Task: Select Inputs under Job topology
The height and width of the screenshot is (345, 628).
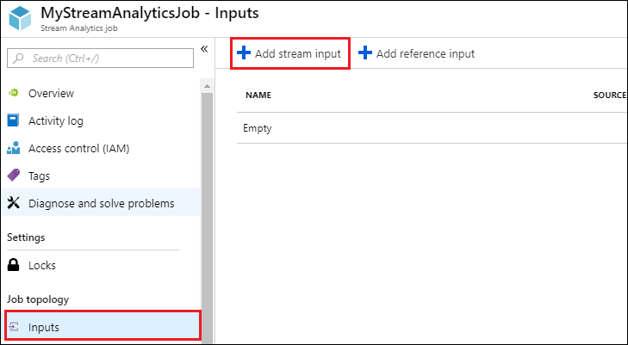Action: [102, 325]
